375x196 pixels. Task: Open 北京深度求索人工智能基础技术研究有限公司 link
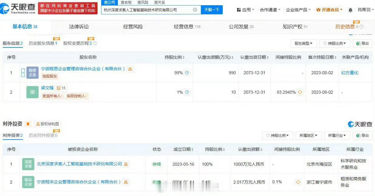coord(79,164)
